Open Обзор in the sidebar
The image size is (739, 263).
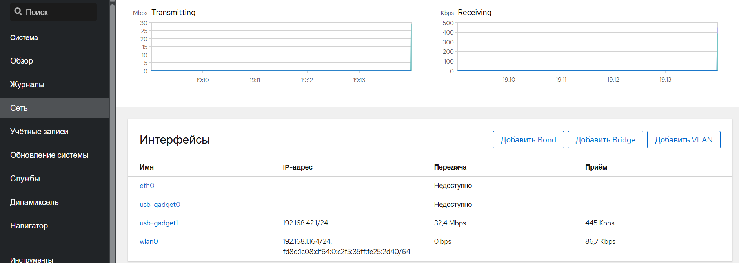22,61
